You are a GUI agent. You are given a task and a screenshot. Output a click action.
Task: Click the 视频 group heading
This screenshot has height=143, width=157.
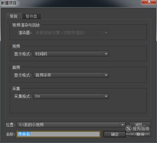(16, 46)
